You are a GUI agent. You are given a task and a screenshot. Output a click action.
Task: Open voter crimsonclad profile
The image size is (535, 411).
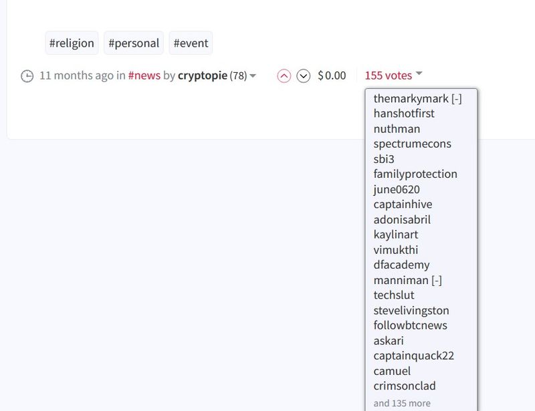click(x=405, y=386)
